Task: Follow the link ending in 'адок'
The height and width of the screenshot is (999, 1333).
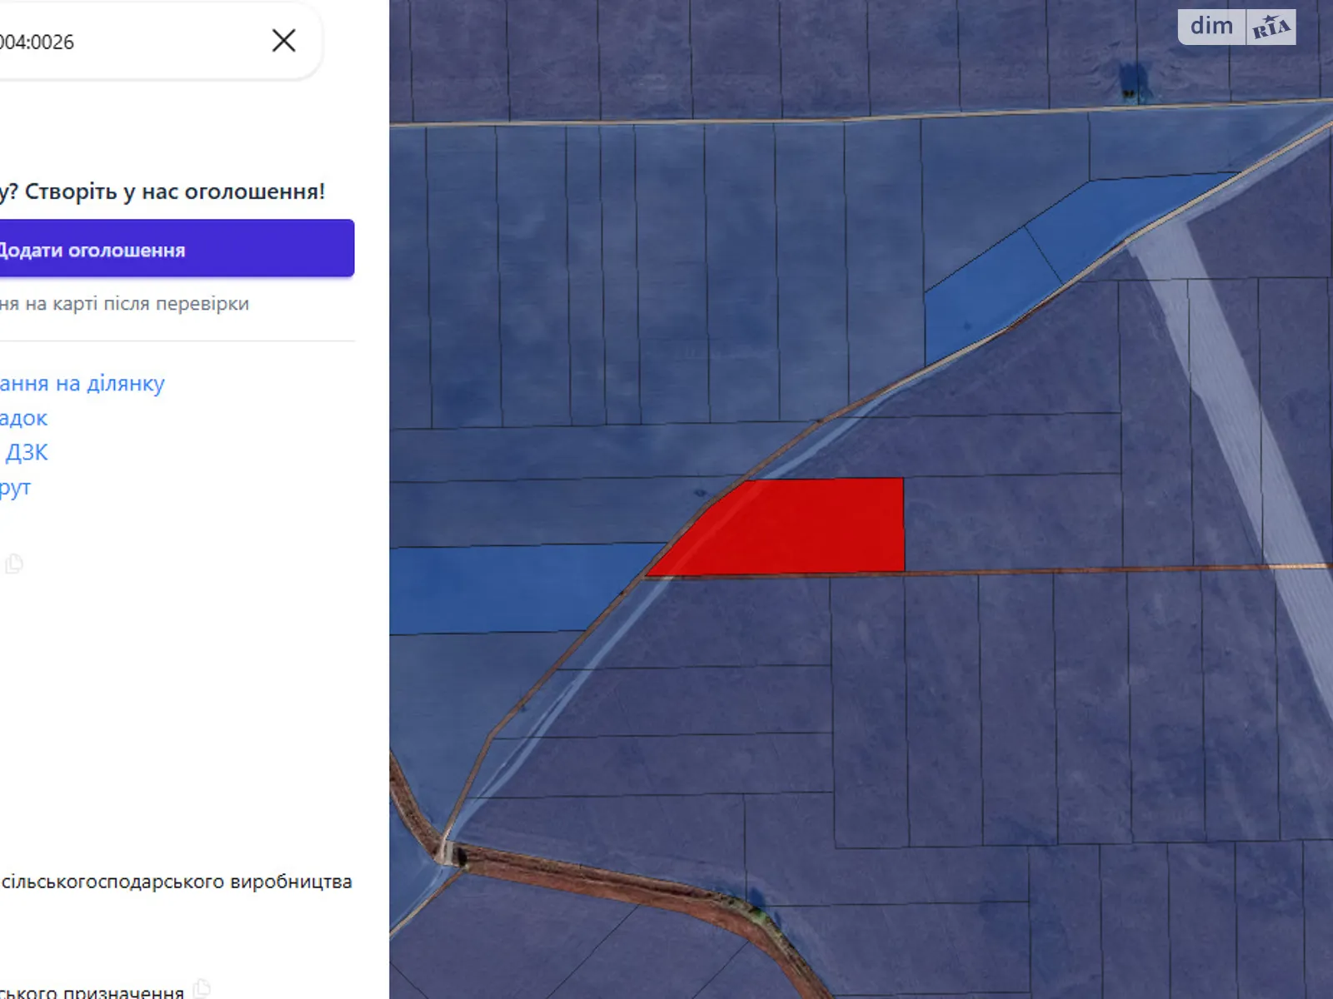Action: click(23, 418)
